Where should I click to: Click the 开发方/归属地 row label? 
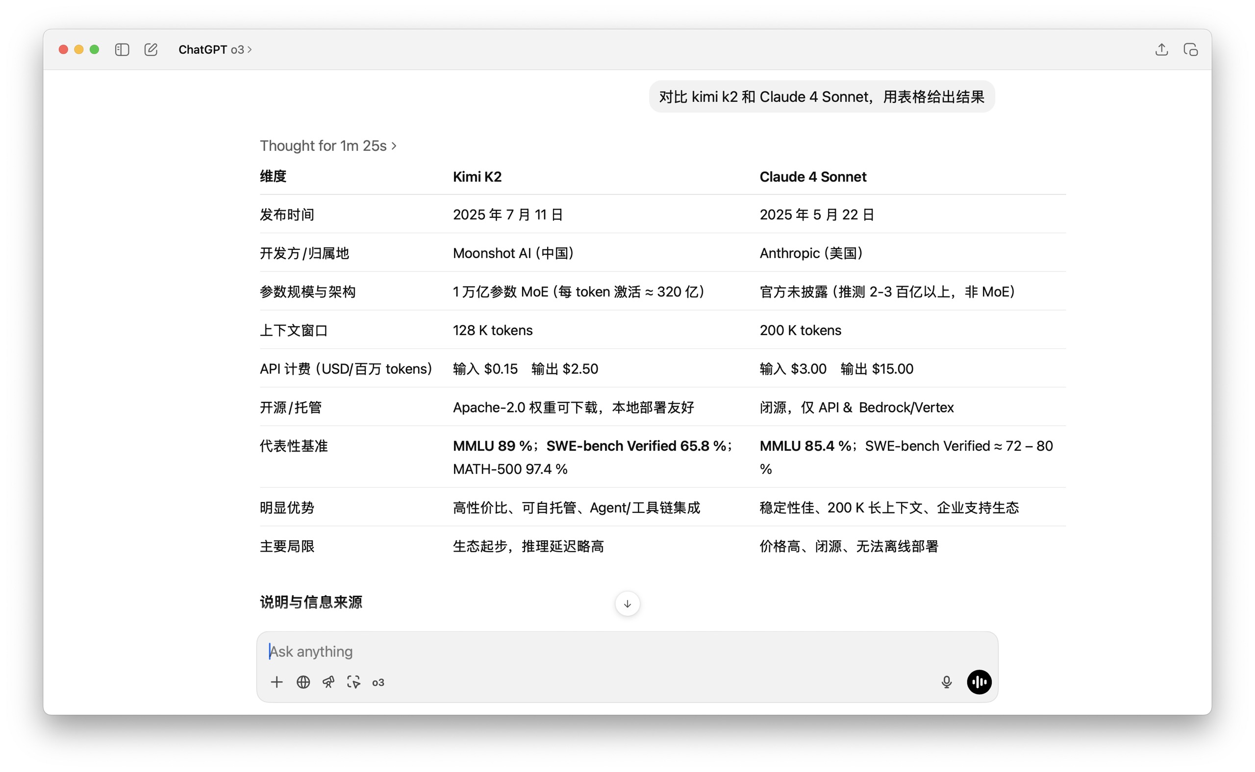(x=304, y=253)
